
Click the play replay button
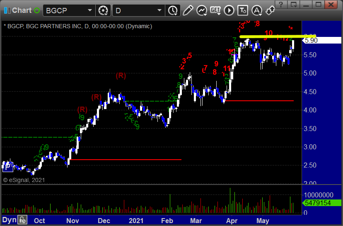[229, 10]
